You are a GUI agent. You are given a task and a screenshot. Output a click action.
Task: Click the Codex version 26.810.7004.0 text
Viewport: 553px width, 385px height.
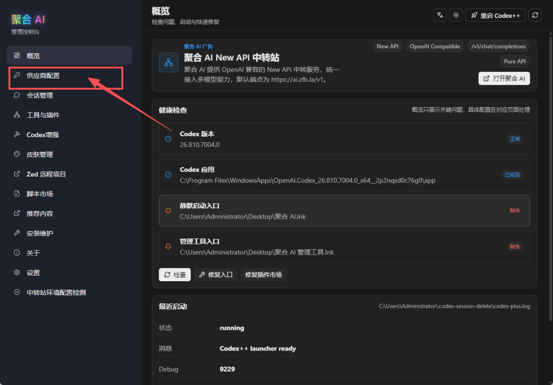[x=200, y=145]
